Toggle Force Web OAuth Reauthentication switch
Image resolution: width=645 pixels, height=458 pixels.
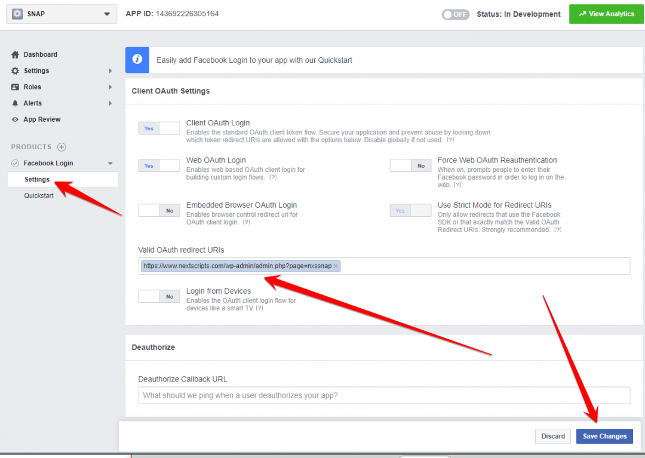pos(410,165)
